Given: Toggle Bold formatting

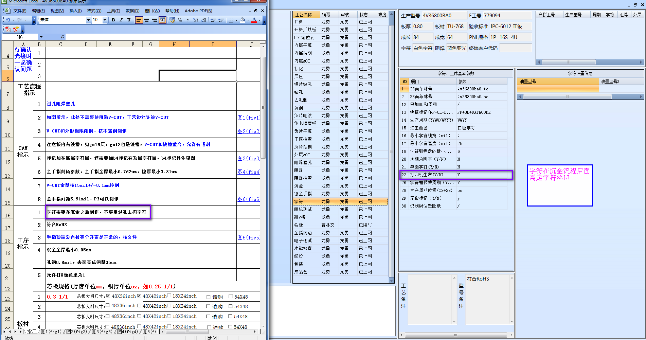Looking at the screenshot, I should coord(113,20).
